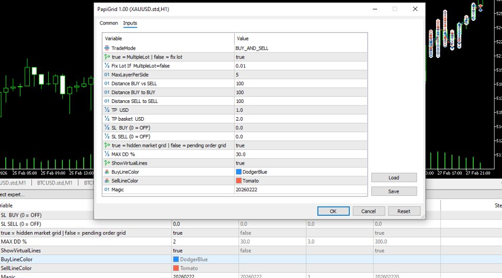502x278 pixels.
Task: Click the MAX DD % value 2 in tester panel
Action: tap(205, 241)
